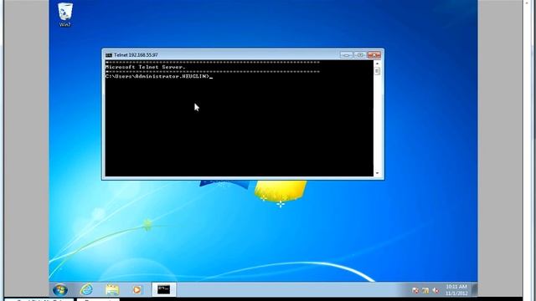Click the Telnet window's title bar icon
The width and height of the screenshot is (536, 301).
coord(109,55)
